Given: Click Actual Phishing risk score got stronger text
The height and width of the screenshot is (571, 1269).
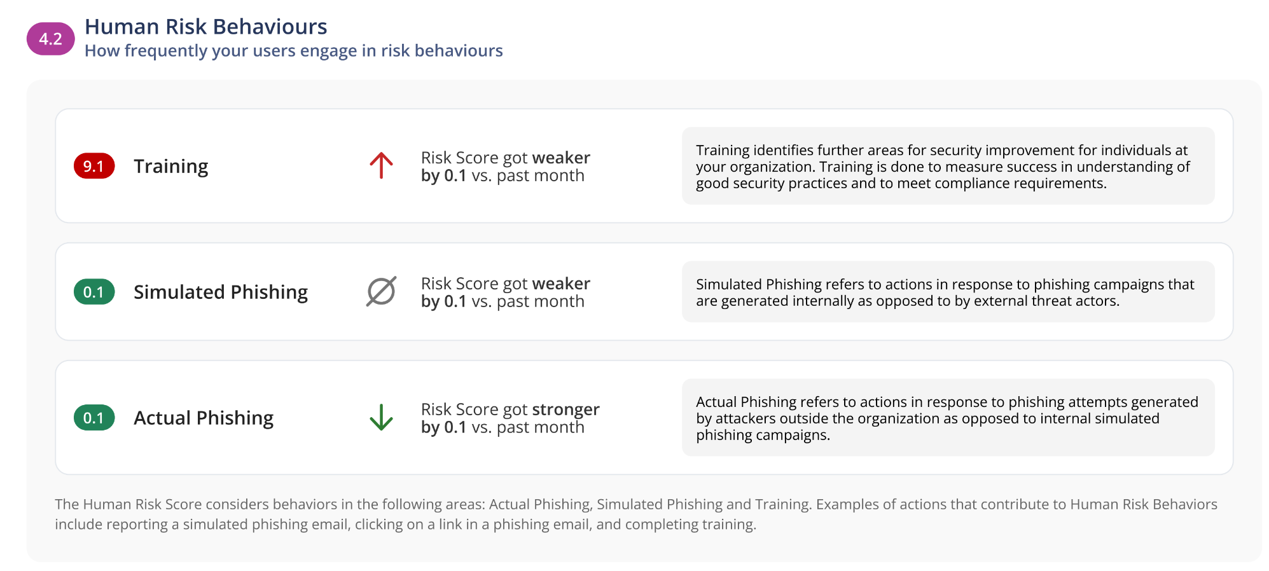Looking at the screenshot, I should pos(510,418).
